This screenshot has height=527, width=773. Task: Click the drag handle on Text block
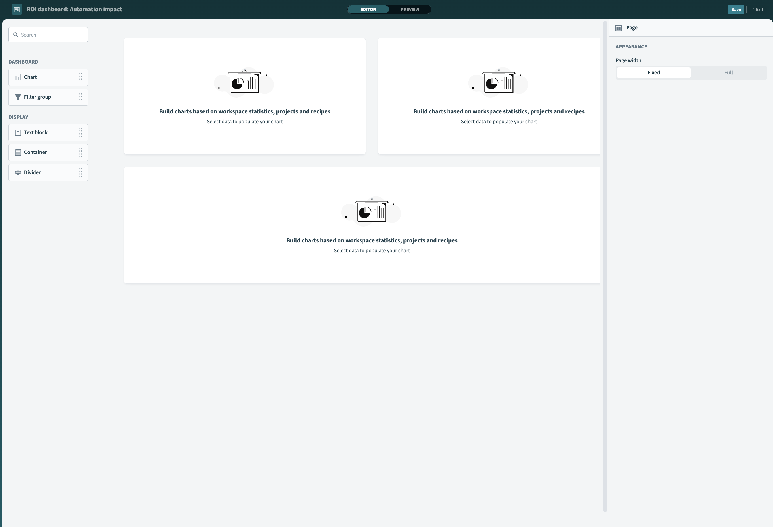tap(80, 133)
